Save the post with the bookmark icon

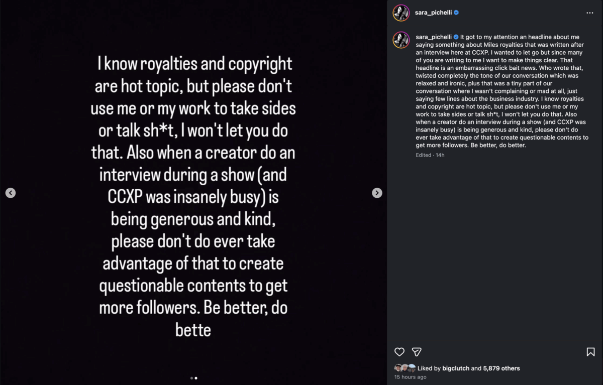[x=590, y=352]
